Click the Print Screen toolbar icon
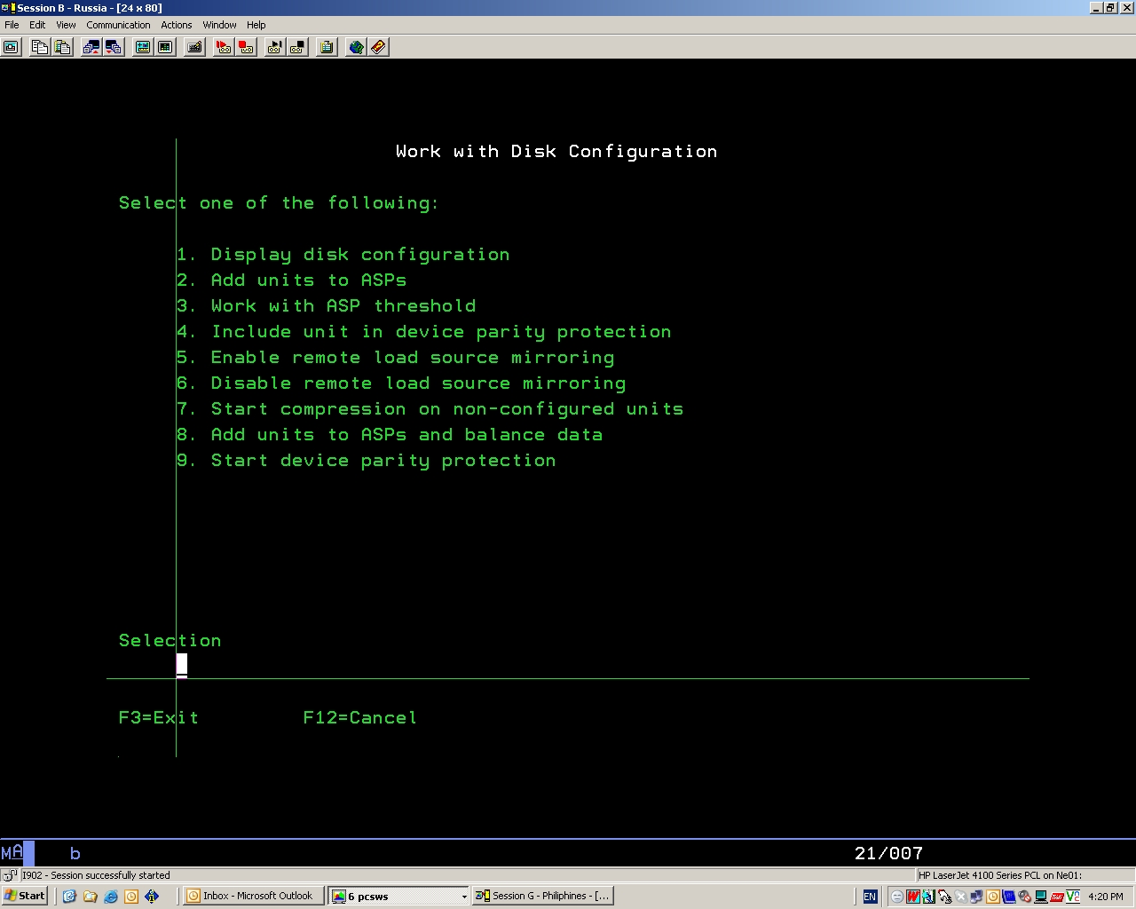The image size is (1136, 909). [12, 47]
